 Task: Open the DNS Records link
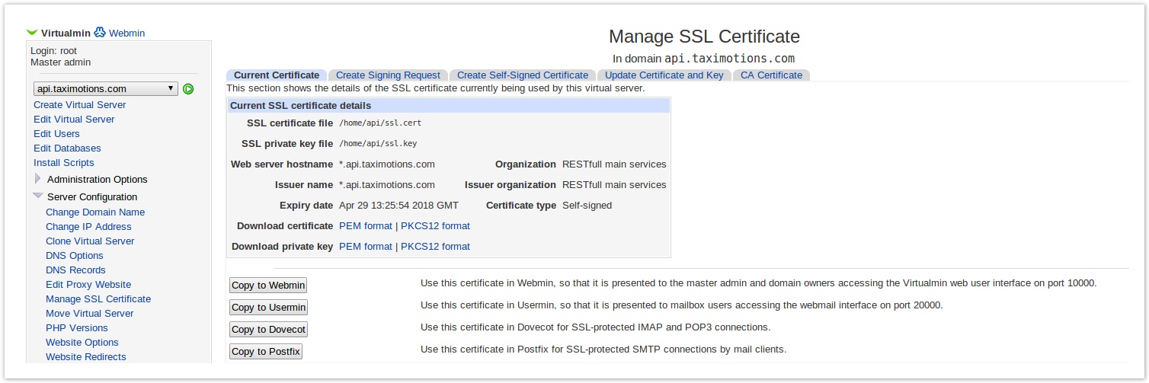click(x=75, y=270)
